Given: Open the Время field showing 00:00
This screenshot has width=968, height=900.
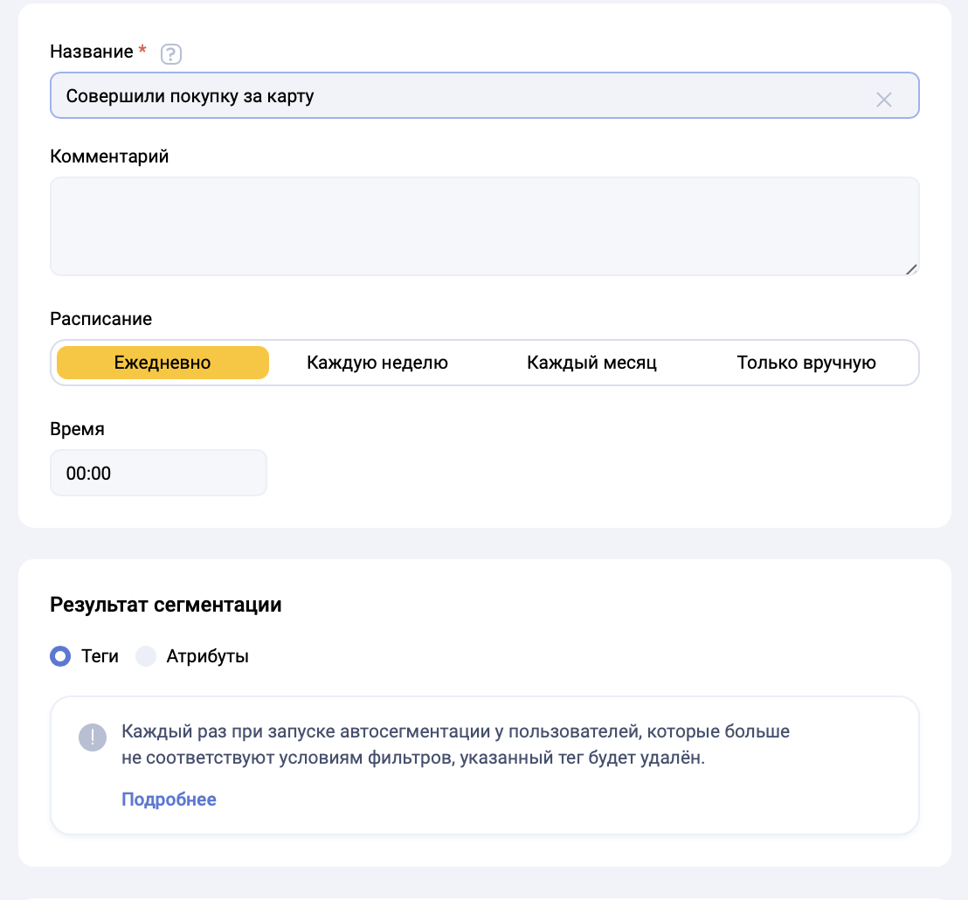Looking at the screenshot, I should (x=158, y=474).
